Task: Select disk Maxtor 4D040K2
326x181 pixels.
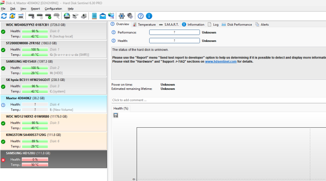Action: [x=54, y=104]
